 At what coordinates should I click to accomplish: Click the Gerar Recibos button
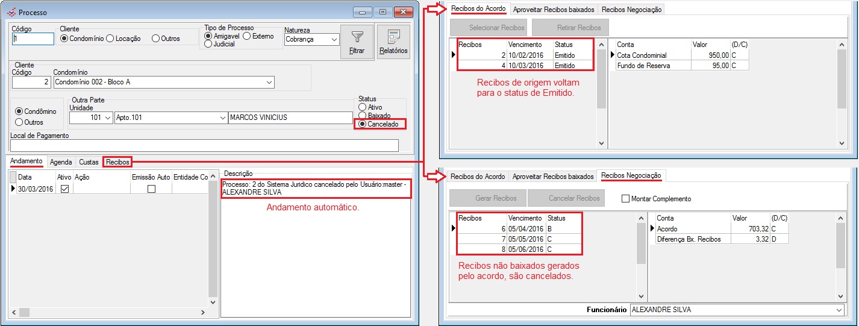point(487,198)
